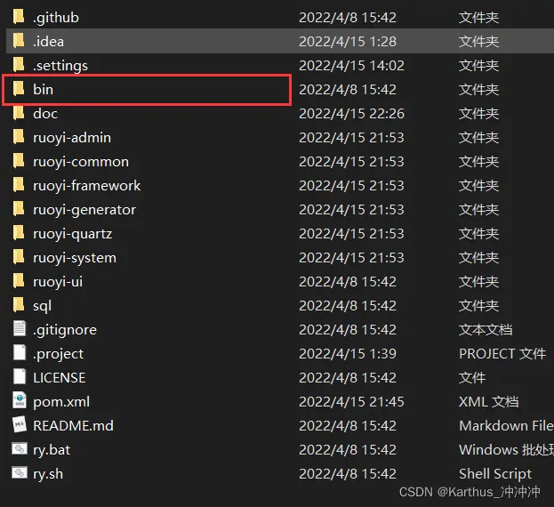Select the ruoyi-system folder entry
Viewport: 554px width, 507px height.
pos(75,257)
